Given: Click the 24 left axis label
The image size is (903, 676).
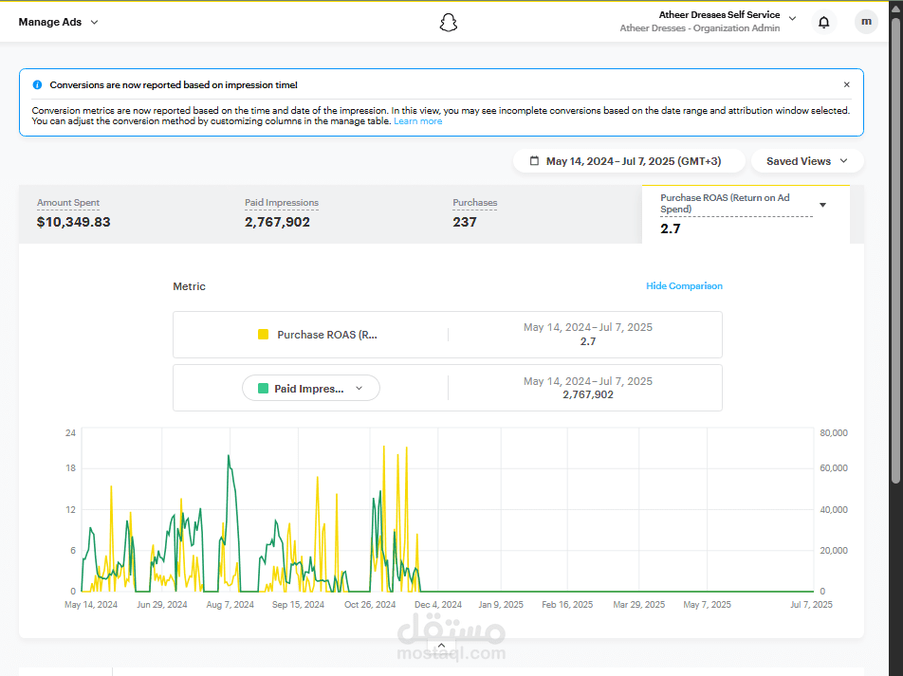Looking at the screenshot, I should click(70, 433).
